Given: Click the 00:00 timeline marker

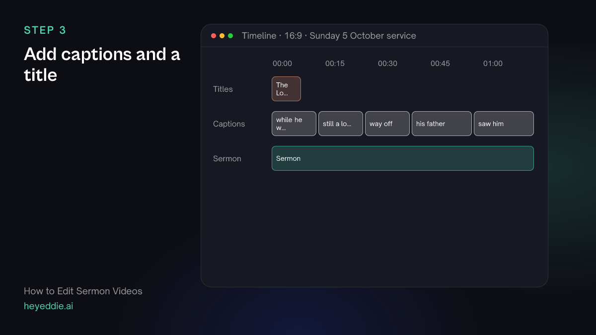Looking at the screenshot, I should (282, 64).
